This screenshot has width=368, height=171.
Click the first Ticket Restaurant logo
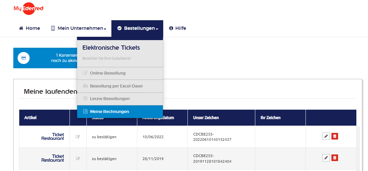click(x=53, y=137)
